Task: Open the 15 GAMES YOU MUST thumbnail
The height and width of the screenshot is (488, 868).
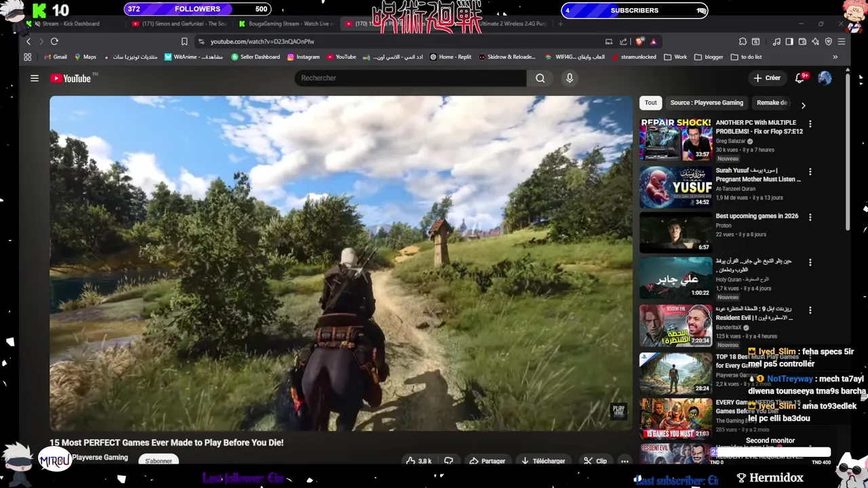Action: (x=675, y=419)
